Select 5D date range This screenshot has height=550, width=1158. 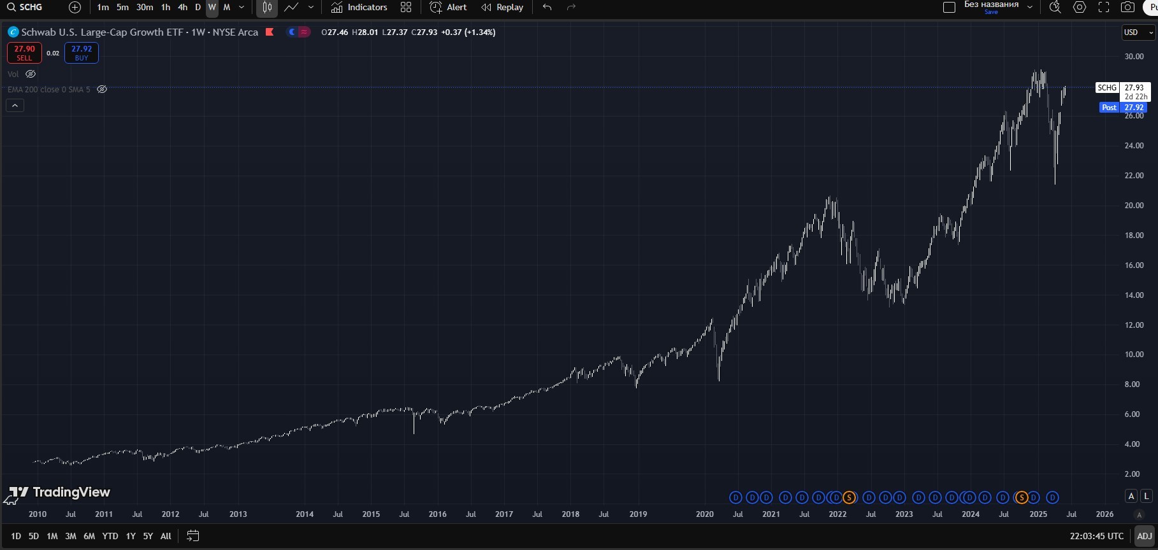click(34, 536)
